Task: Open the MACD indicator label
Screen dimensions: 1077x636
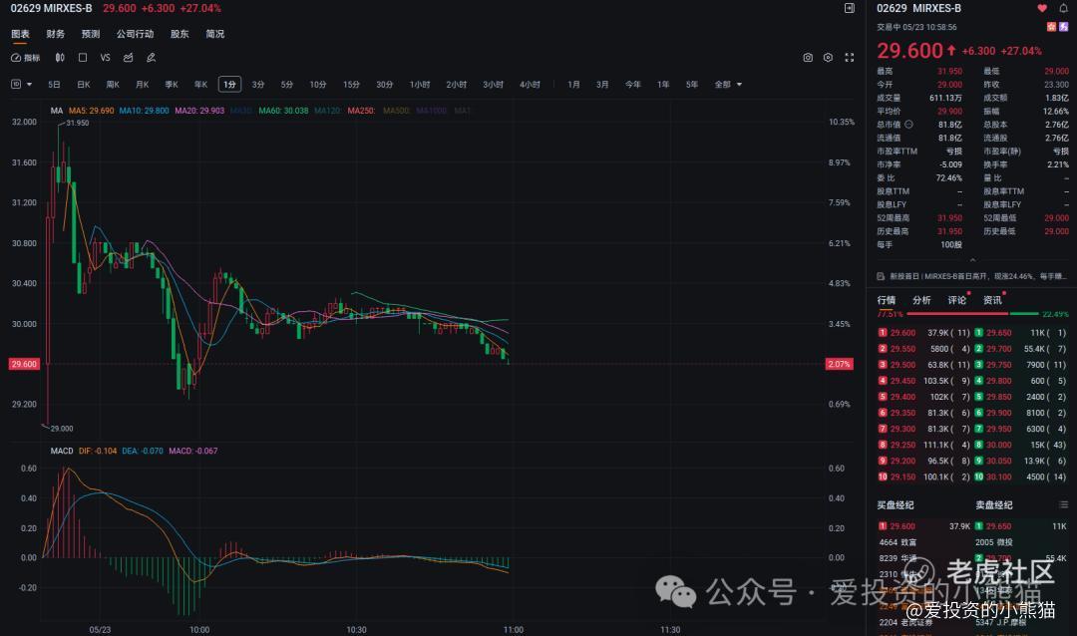Action: (x=62, y=452)
